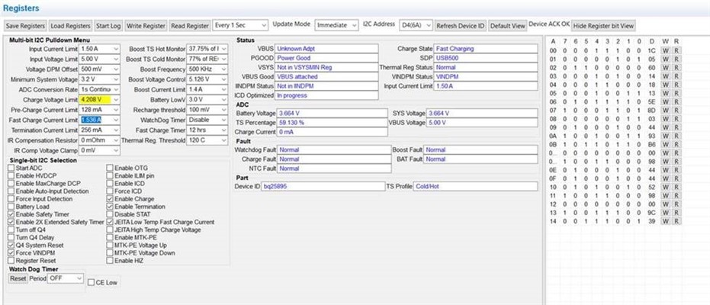The width and height of the screenshot is (710, 305).
Task: Open the Update Mode Immediate dropdown
Action: pyautogui.click(x=337, y=25)
